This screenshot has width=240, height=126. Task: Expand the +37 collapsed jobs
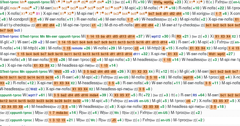pyautogui.click(x=139, y=37)
